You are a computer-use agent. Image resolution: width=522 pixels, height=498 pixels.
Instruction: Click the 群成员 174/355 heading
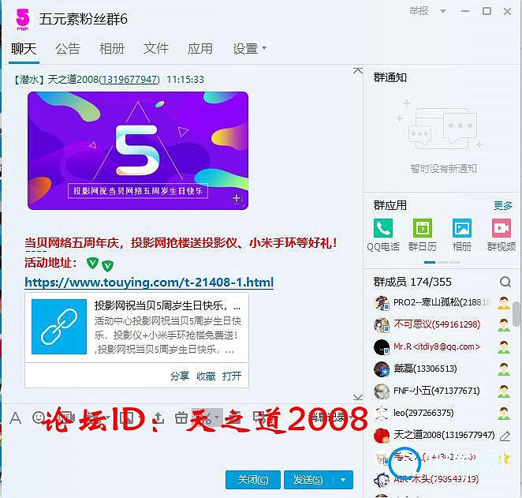pos(412,282)
